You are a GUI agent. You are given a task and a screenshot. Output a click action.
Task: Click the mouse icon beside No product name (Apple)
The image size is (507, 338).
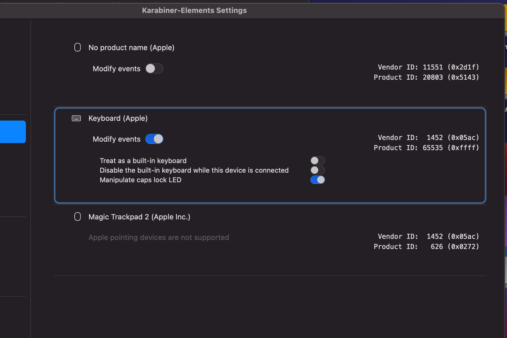[77, 47]
